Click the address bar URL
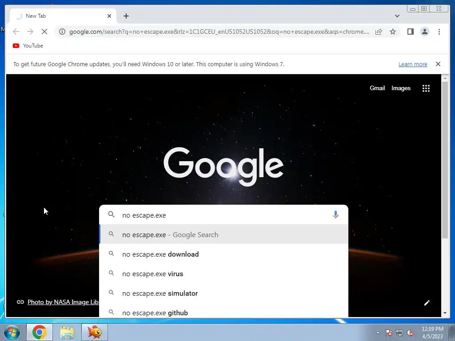455x341 pixels. click(x=219, y=32)
